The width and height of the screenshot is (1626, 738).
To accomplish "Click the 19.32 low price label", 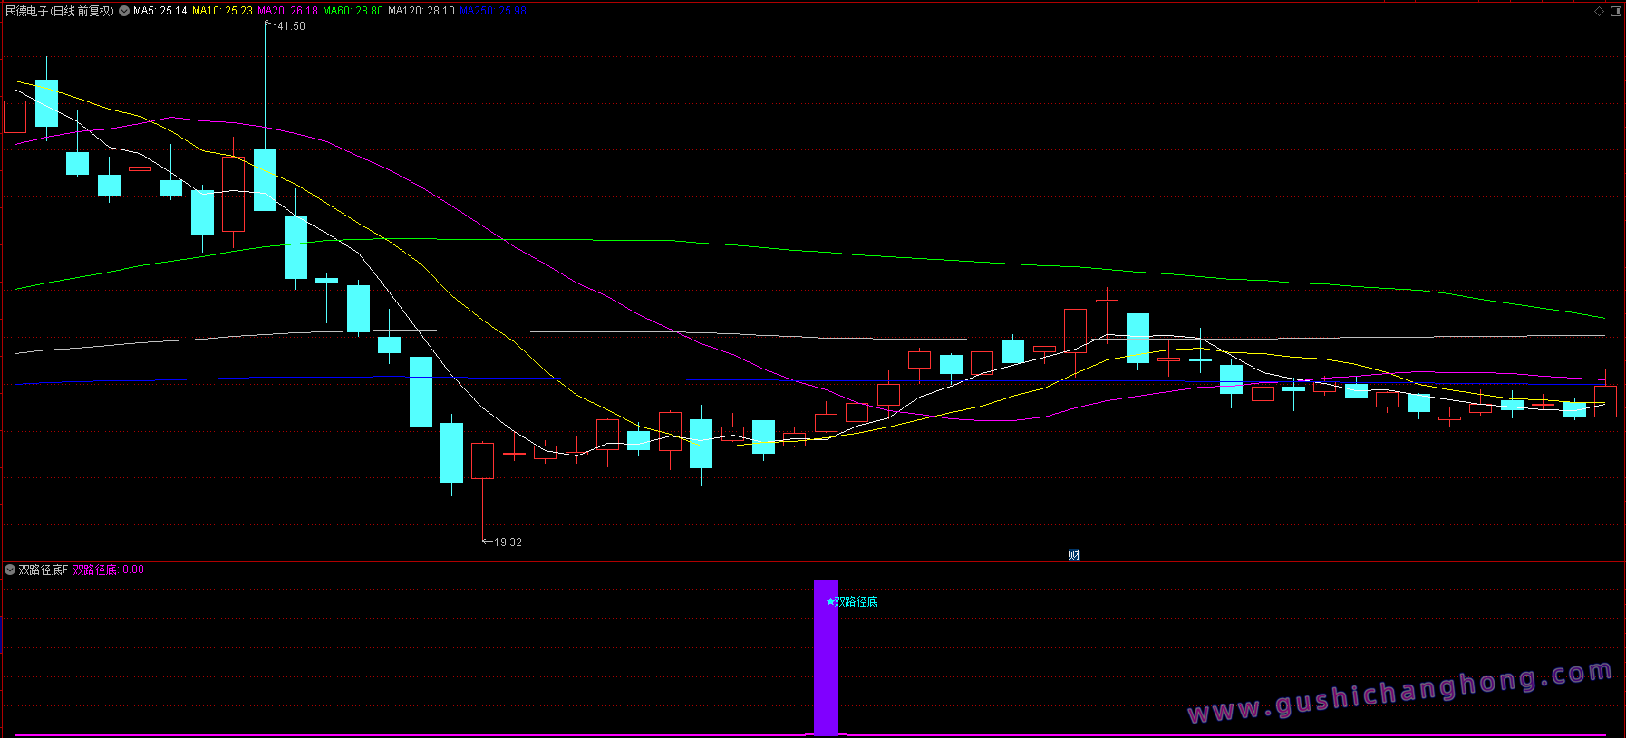I will pyautogui.click(x=508, y=542).
